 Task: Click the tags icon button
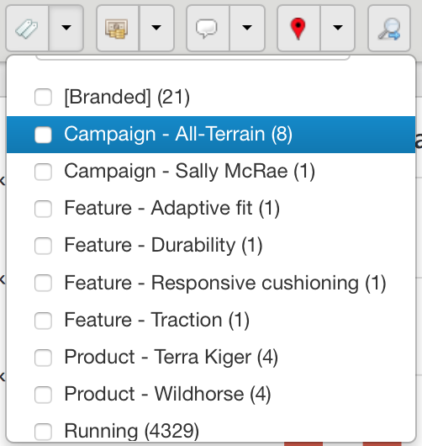27,28
